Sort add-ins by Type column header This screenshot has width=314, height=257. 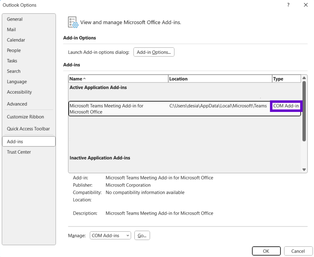[286, 79]
